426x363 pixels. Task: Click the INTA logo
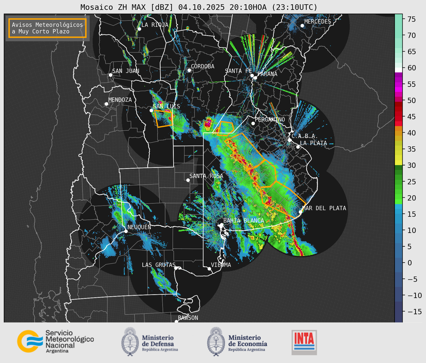pos(304,342)
